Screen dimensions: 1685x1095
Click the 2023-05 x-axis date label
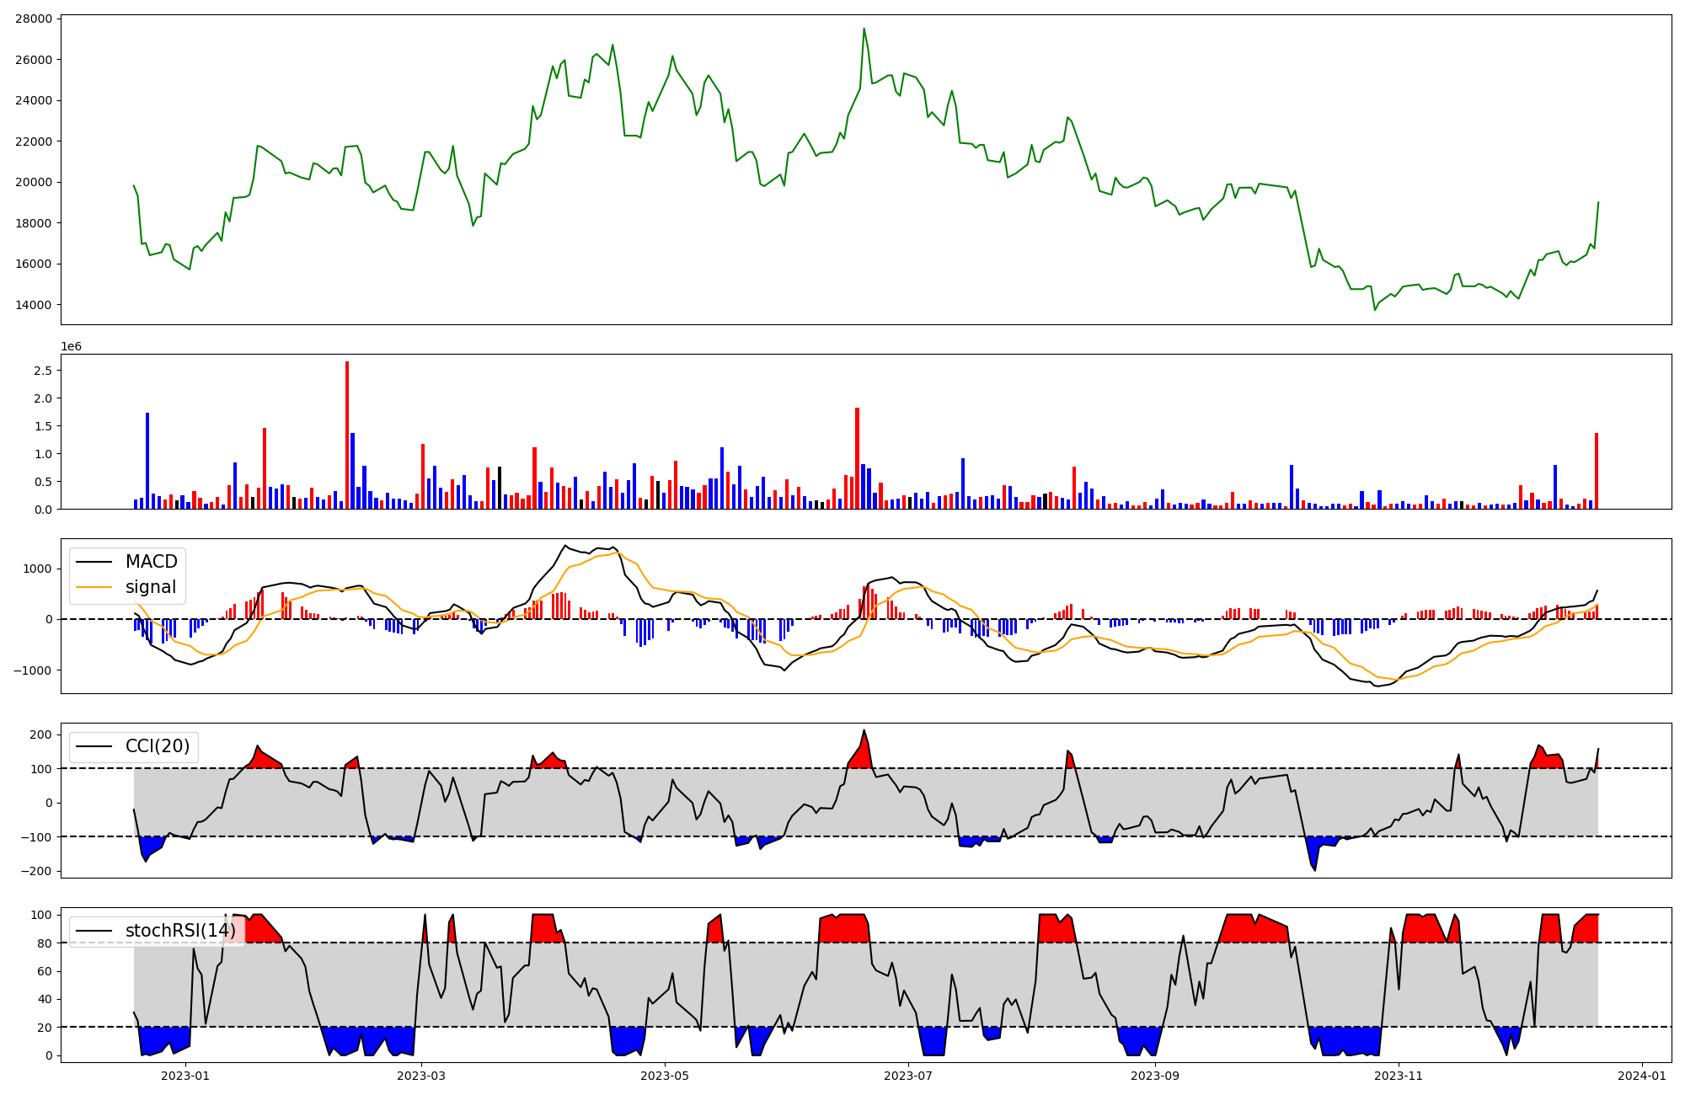coord(666,1076)
